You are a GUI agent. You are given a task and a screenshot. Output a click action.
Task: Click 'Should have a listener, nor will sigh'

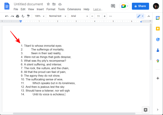tap(48, 91)
